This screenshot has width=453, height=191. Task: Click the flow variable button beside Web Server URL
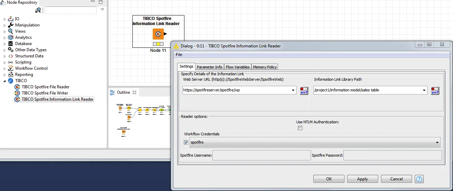pyautogui.click(x=304, y=91)
